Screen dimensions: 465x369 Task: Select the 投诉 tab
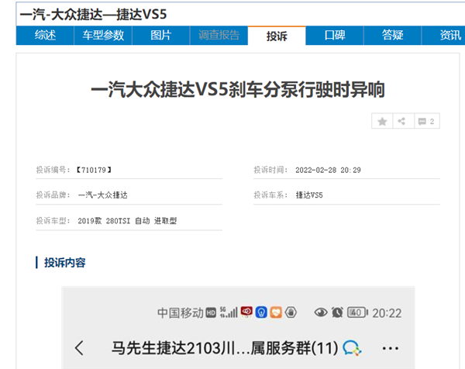277,36
